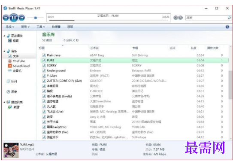
Task: Click the song progress bar
Action: pyautogui.click(x=108, y=20)
